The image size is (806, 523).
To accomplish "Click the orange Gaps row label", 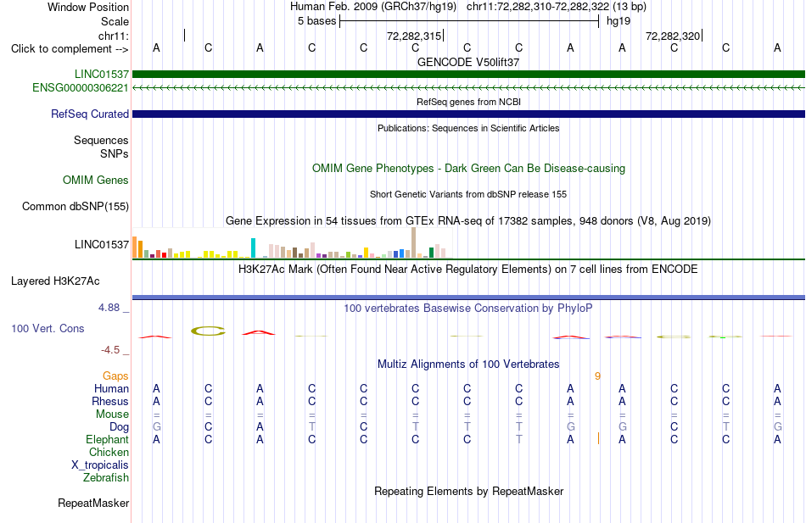I will (115, 376).
